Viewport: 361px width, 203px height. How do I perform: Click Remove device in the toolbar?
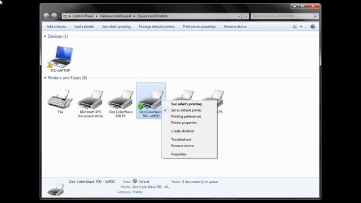click(235, 27)
